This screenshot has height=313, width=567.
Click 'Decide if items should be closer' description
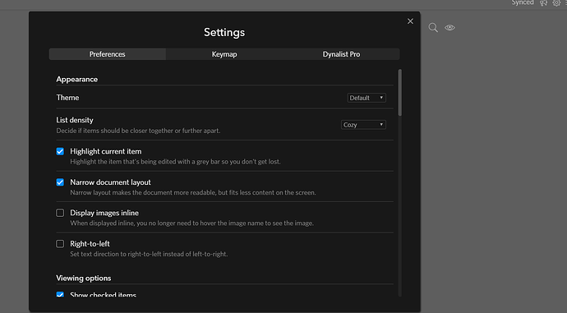pyautogui.click(x=138, y=131)
